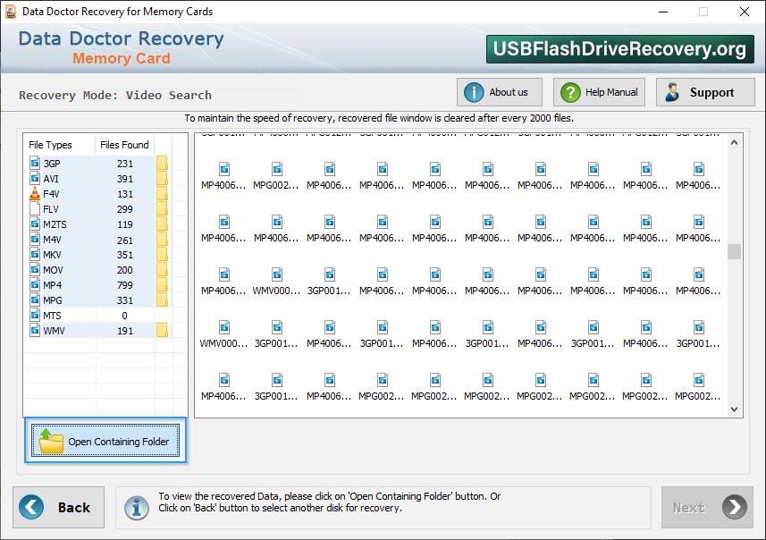Click the info icon in bottom hint bar
The width and height of the screenshot is (766, 540).
(136, 507)
